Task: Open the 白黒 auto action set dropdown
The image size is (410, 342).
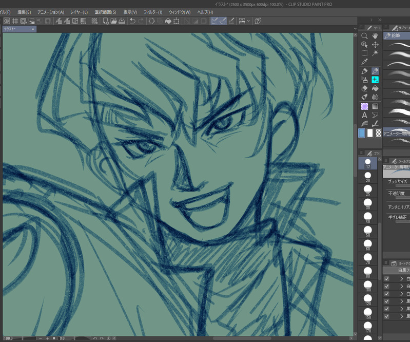Action: pos(397,270)
